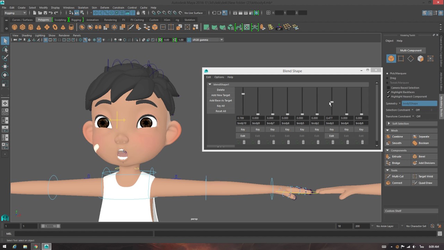Image resolution: width=444 pixels, height=250 pixels.
Task: Select the arrow Select Tool in toolbox
Action: (x=5, y=41)
